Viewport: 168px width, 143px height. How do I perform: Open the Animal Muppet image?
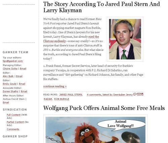click(x=95, y=130)
